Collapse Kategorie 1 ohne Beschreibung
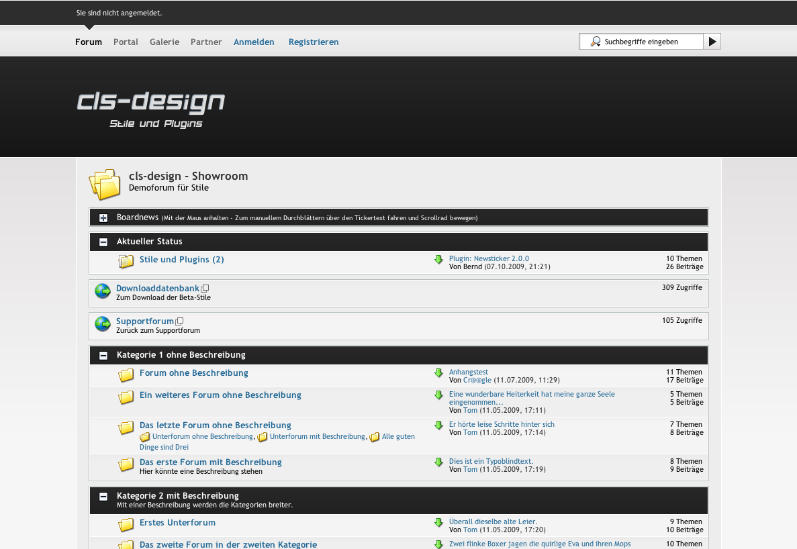 tap(103, 356)
